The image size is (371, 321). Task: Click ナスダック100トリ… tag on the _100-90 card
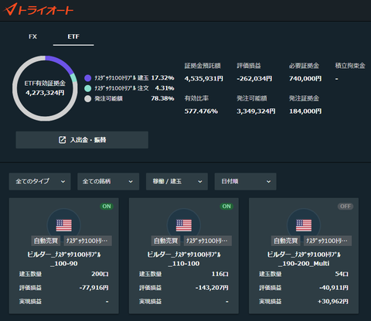pyautogui.click(x=87, y=241)
